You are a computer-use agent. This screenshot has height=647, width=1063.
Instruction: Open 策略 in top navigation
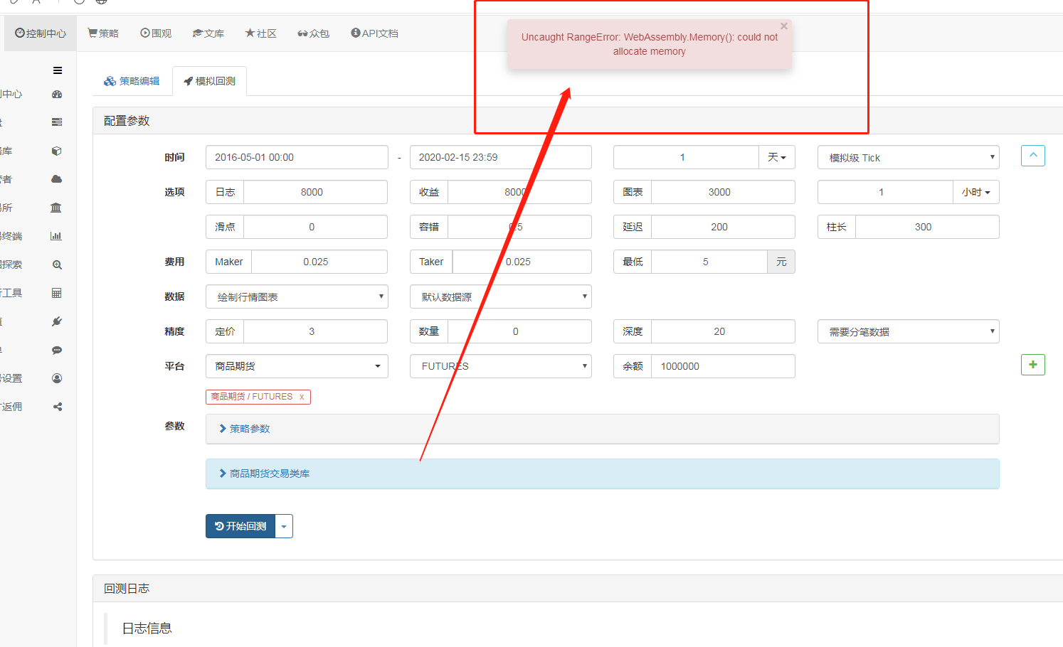pyautogui.click(x=103, y=33)
